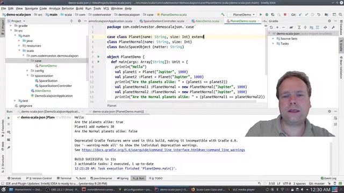Expand the config package
Screen dimensions: 344x193
tap(27, 71)
